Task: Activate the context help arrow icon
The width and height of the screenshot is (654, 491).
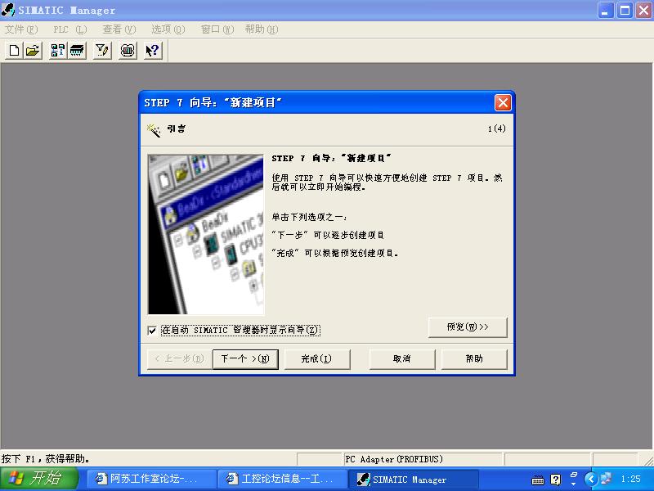Action: point(153,51)
